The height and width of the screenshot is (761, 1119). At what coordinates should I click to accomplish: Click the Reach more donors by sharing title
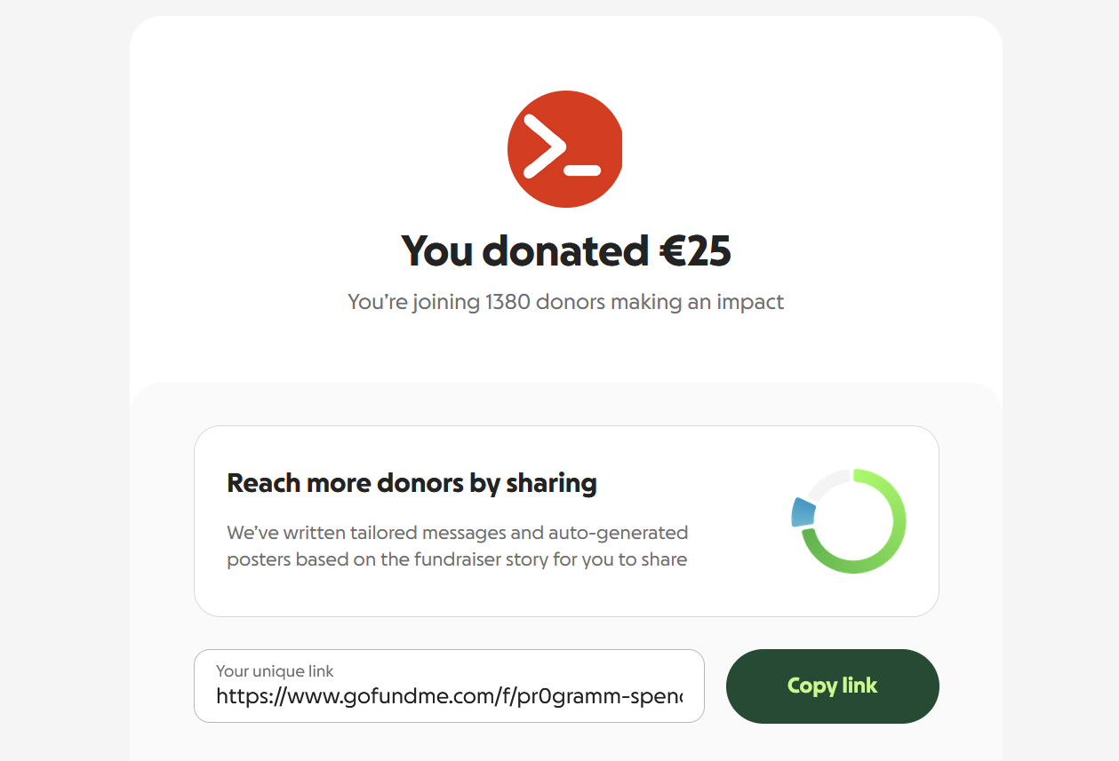tap(412, 483)
